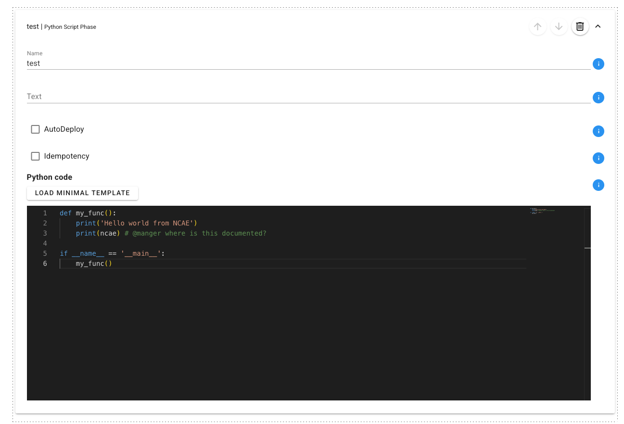Viewport: 624px width, 424px height.
Task: Click the code editor minimap preview
Action: click(542, 211)
